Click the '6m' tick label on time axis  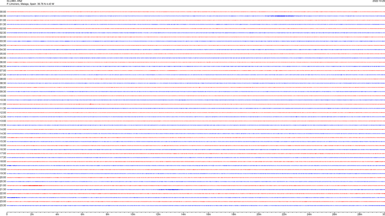(83, 214)
